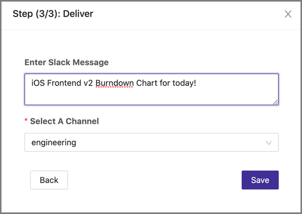Select the 'engineering' channel value text

(54, 143)
